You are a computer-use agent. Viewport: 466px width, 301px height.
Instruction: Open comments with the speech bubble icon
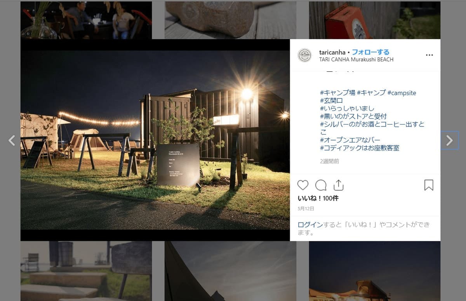click(x=321, y=185)
